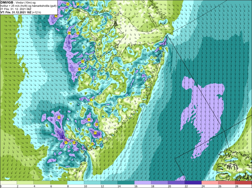Viewport: 252px width, 188px height.
Task: Pick the 10–12 m/s turquoise swatch
Action: [92, 182]
